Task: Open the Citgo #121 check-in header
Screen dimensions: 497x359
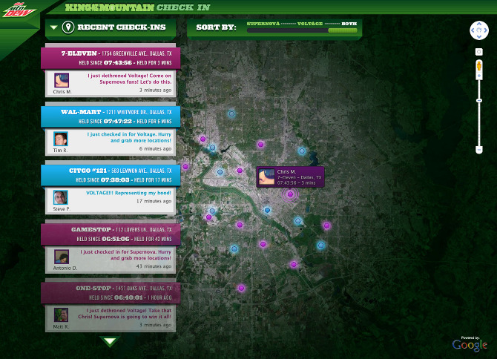Action: 111,175
